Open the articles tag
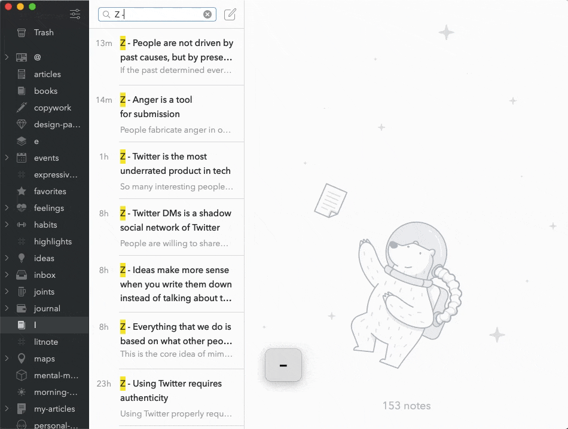568x429 pixels. (47, 74)
